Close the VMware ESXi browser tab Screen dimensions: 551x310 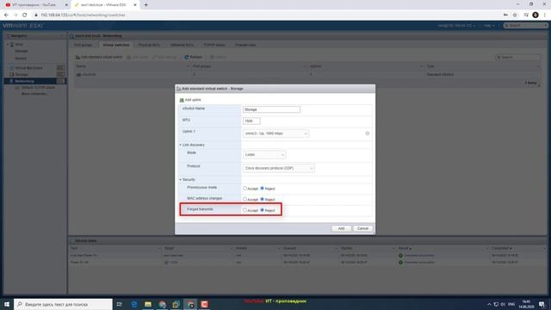135,5
